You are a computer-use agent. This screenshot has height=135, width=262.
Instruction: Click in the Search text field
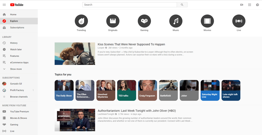[129, 5]
